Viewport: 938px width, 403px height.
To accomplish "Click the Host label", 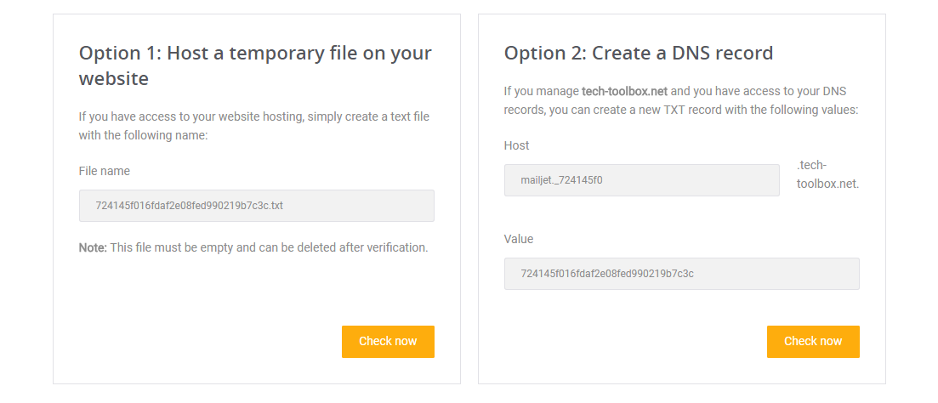I will [x=516, y=145].
